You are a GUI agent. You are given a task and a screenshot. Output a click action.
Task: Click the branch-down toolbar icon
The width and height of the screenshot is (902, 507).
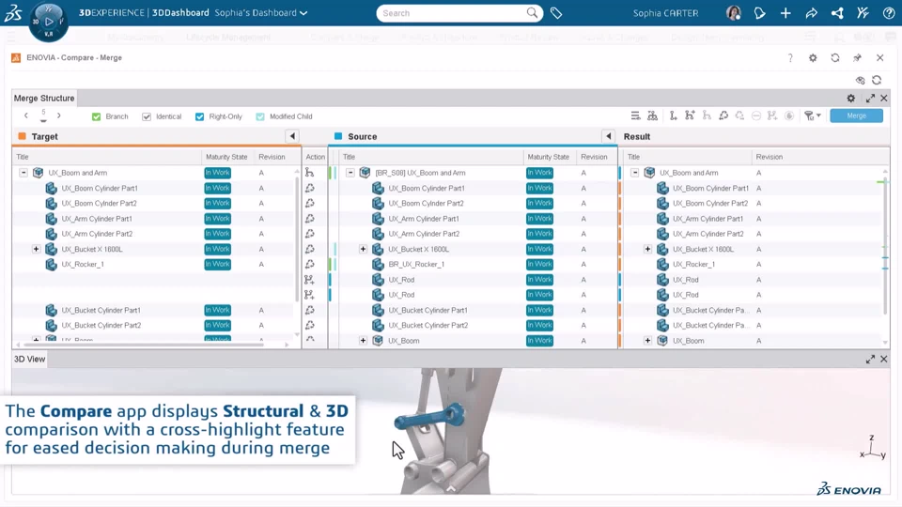tap(673, 116)
